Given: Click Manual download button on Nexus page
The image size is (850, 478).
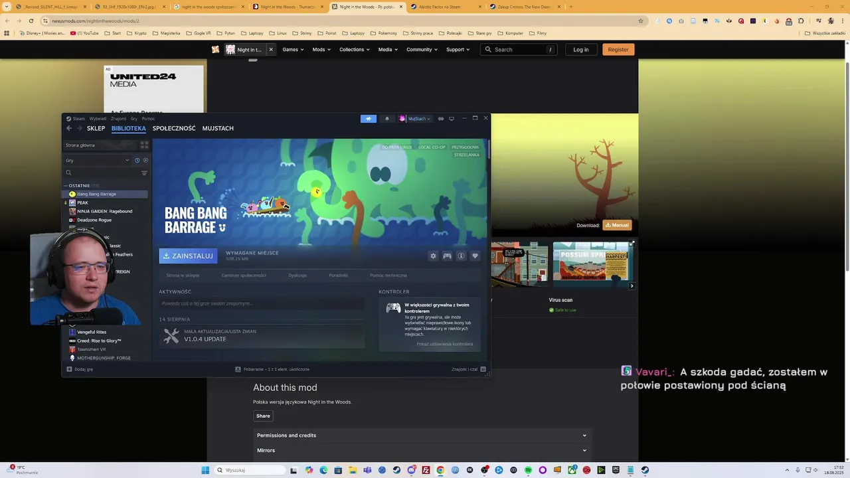Looking at the screenshot, I should 617,225.
